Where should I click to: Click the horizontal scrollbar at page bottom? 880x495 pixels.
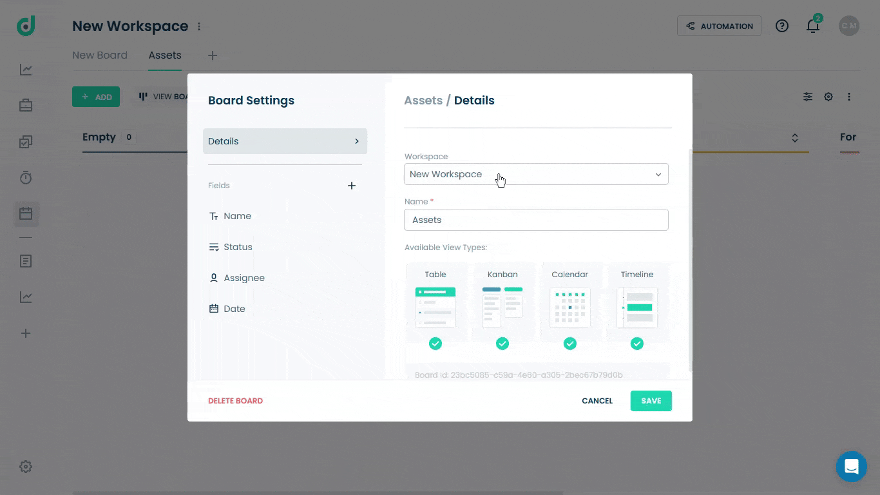318,493
